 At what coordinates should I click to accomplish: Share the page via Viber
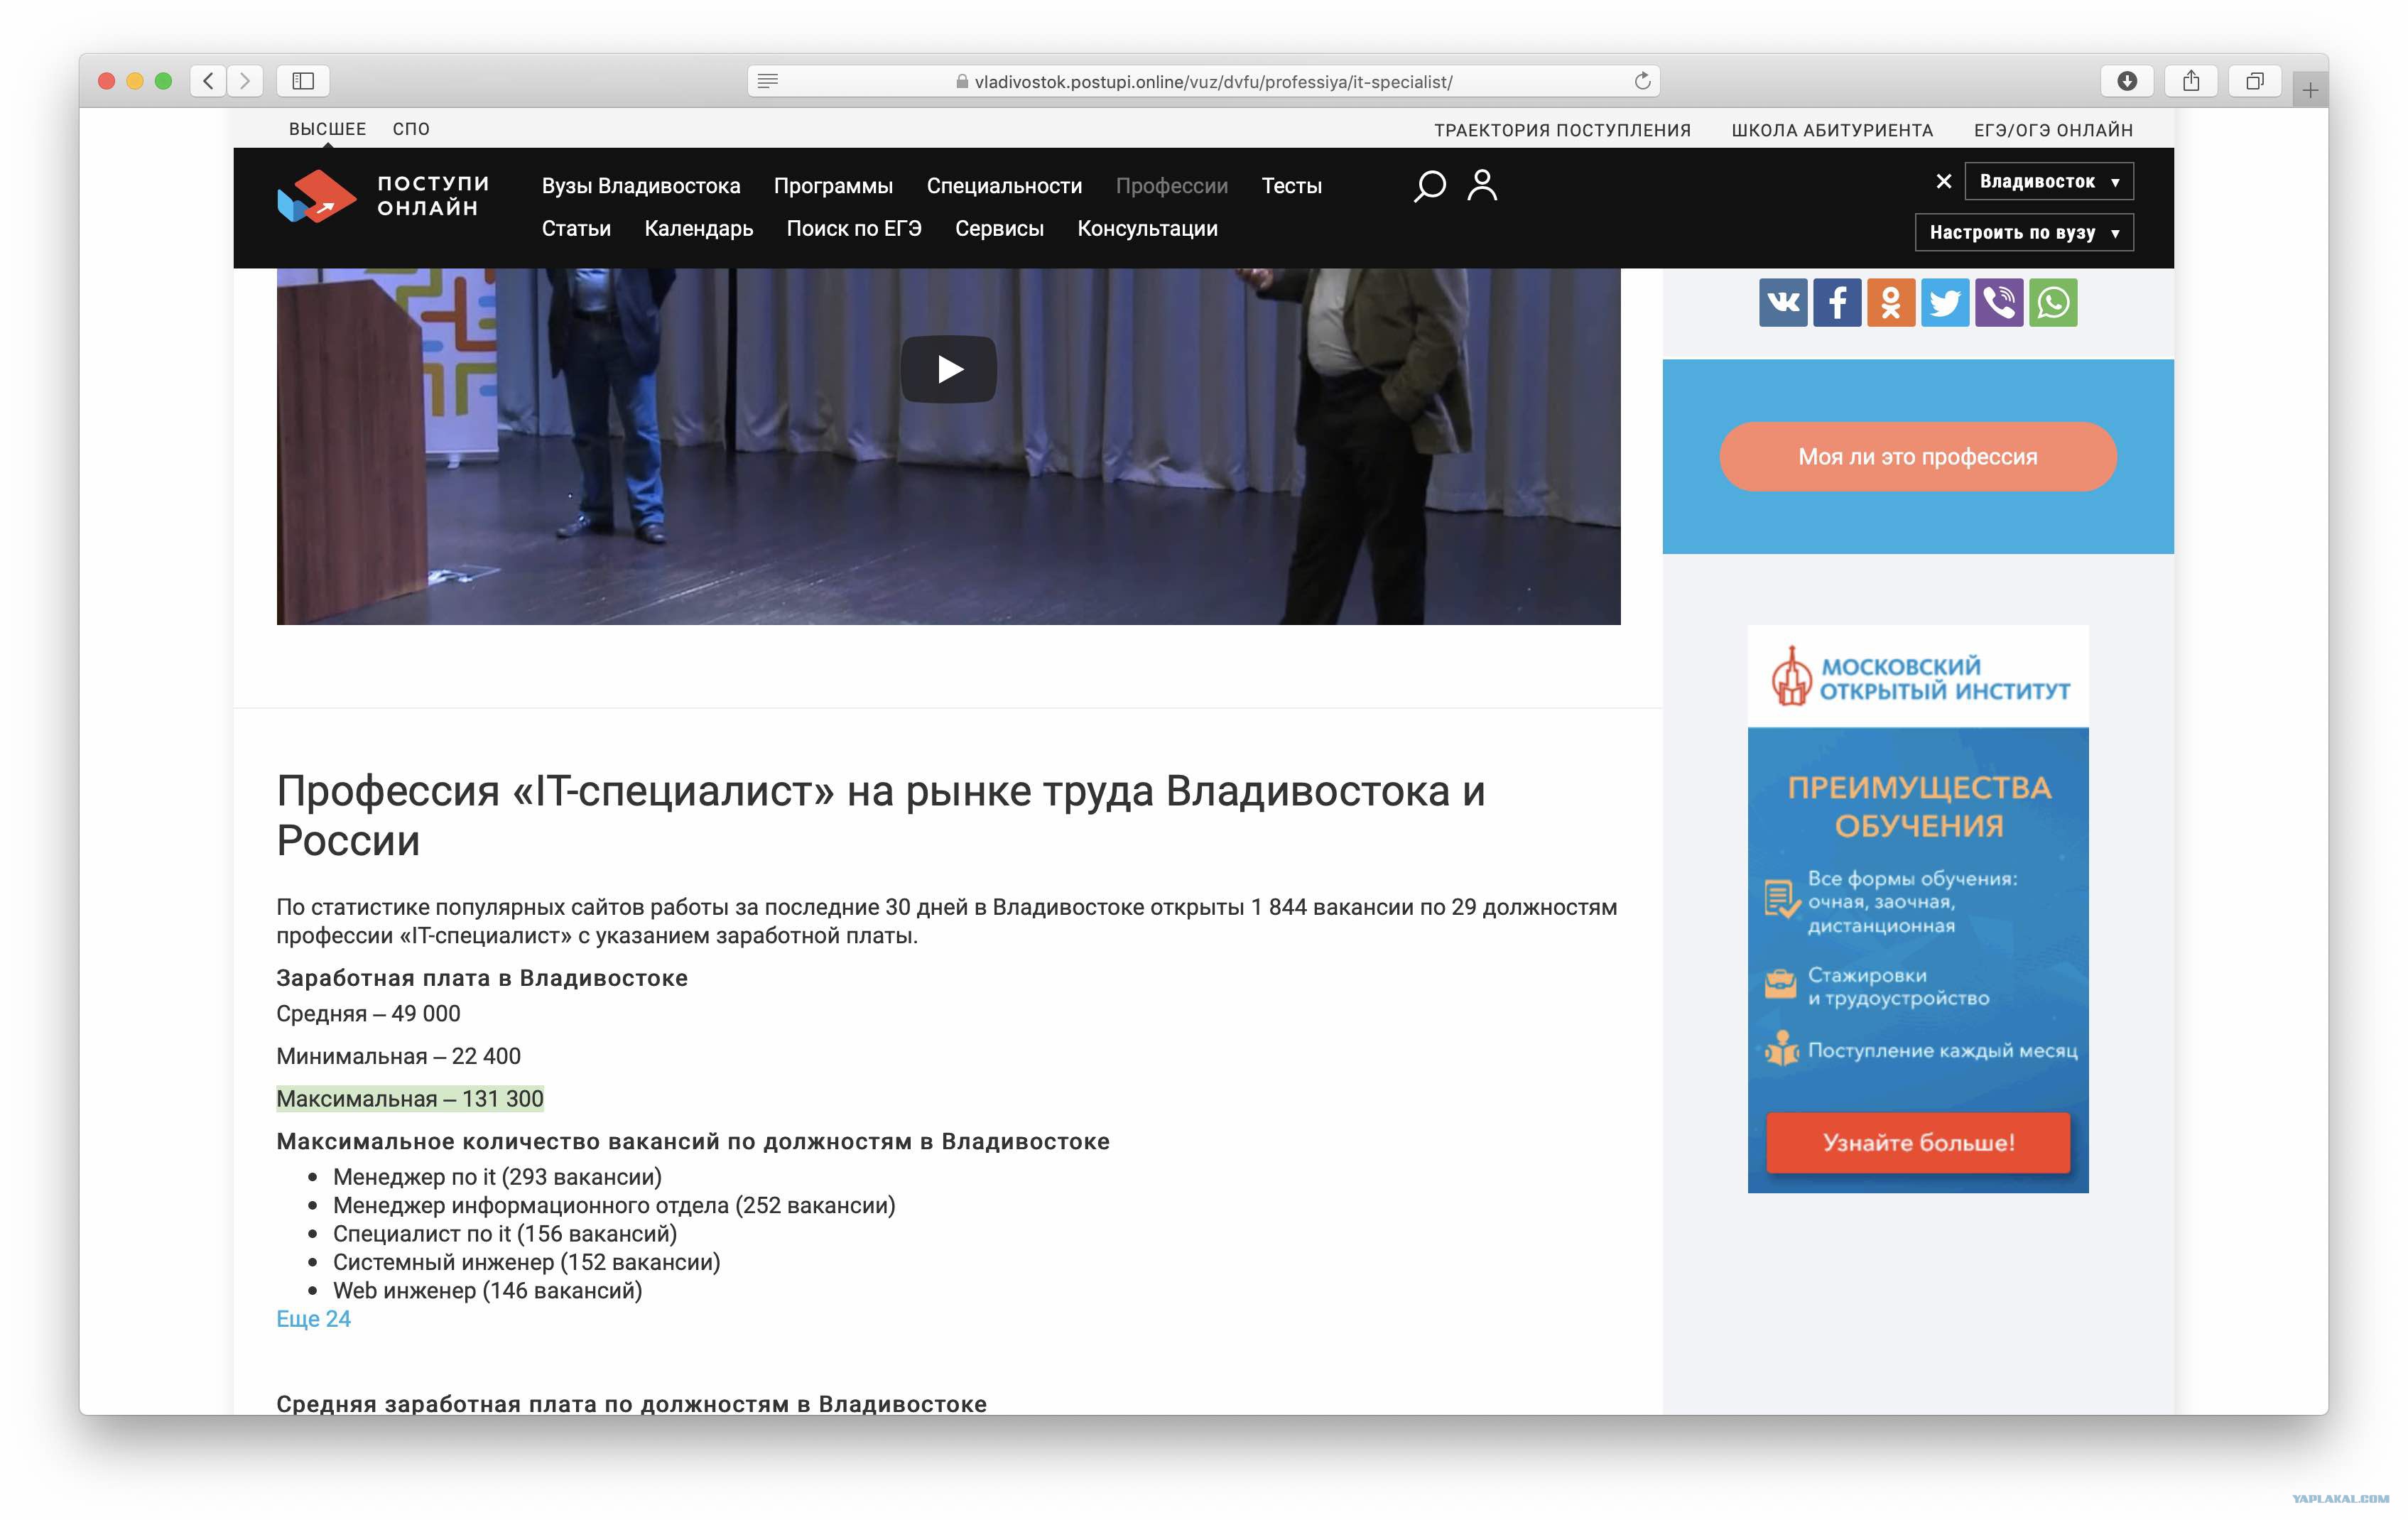click(x=2000, y=302)
